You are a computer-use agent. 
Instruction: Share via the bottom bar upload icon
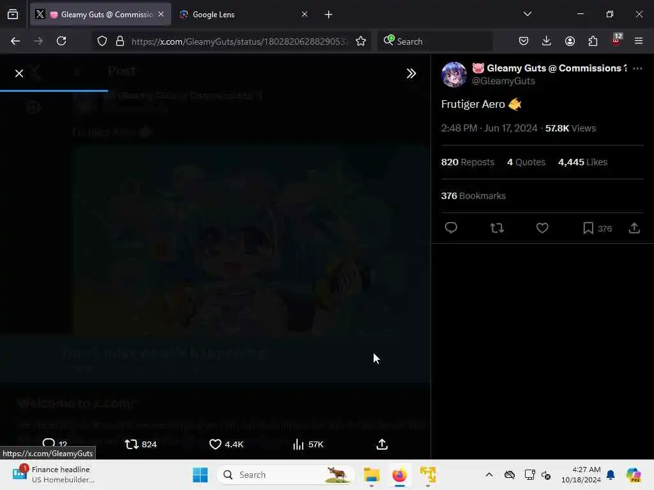382,444
